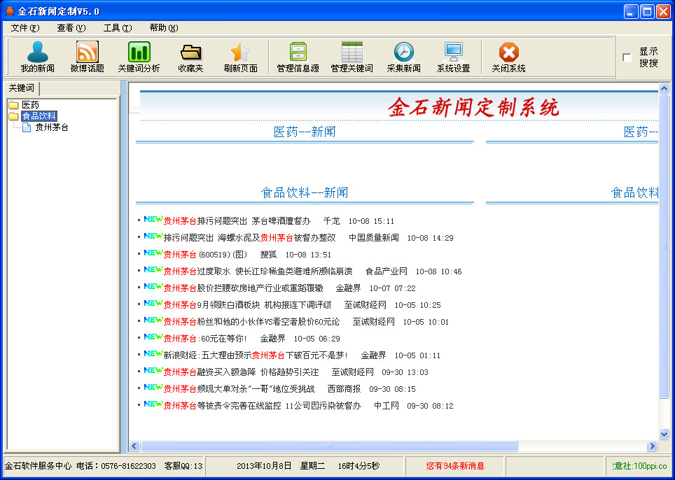Open headline 排污问题突出 茅台啤酒遭督办

(237, 221)
